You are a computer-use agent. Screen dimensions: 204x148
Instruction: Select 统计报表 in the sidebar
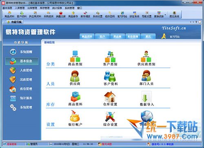click(22, 98)
